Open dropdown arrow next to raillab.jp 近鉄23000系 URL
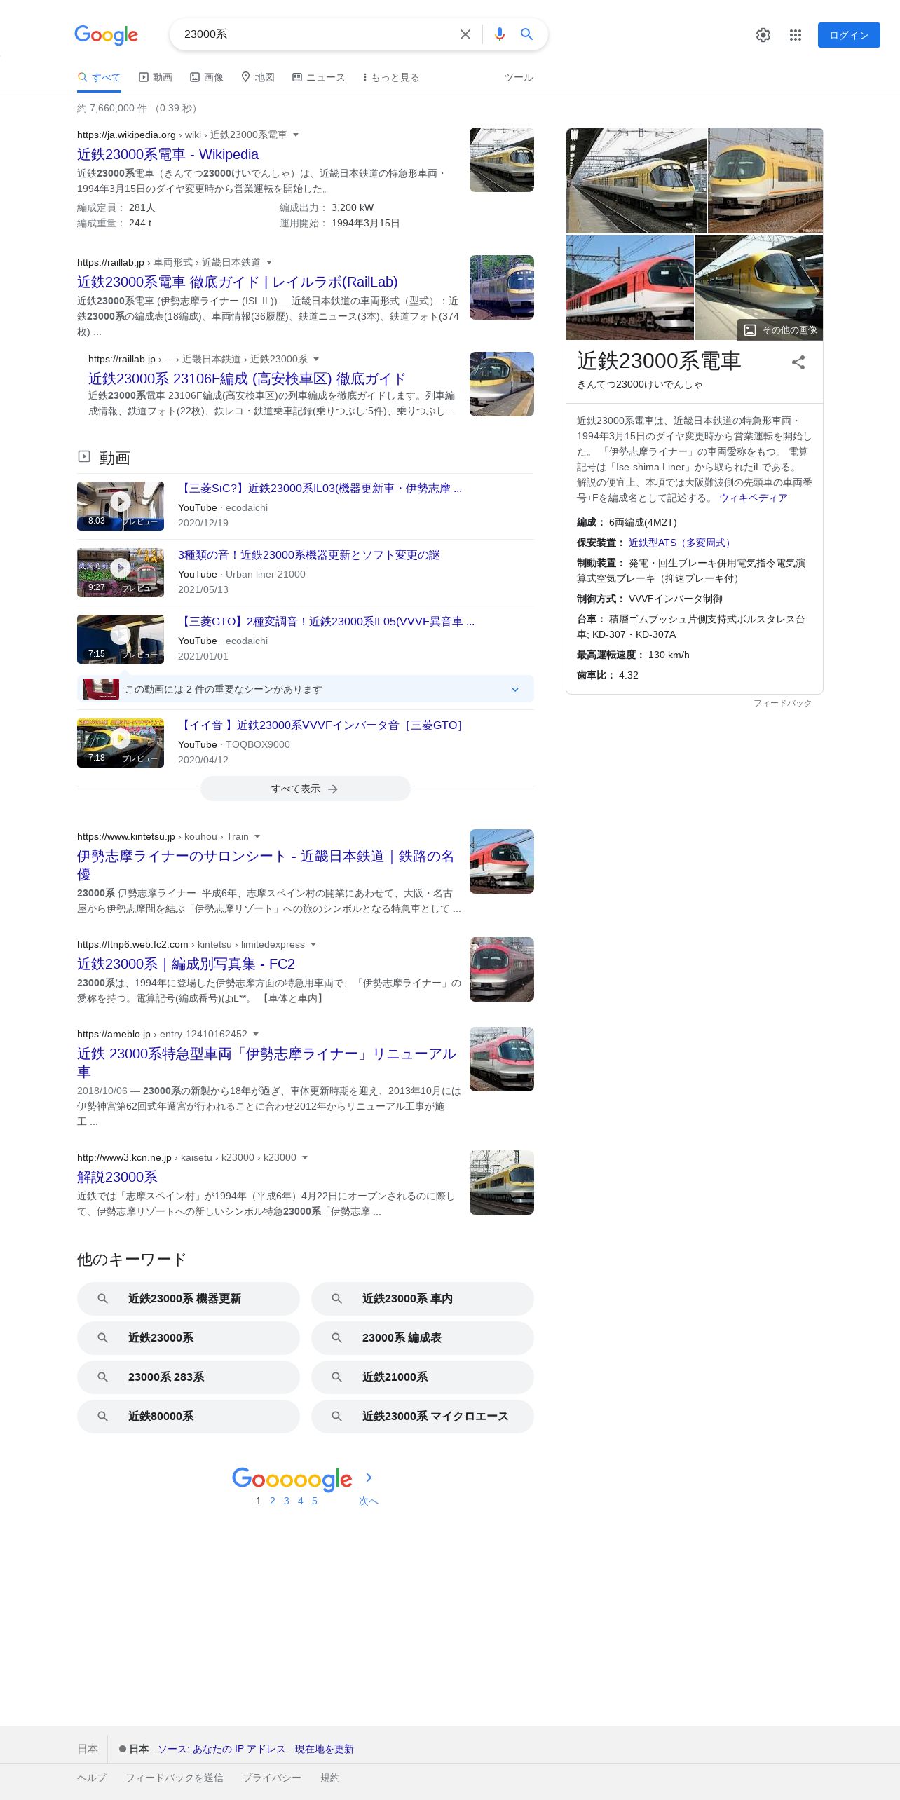Screen dimensions: 900x1800 coord(316,359)
